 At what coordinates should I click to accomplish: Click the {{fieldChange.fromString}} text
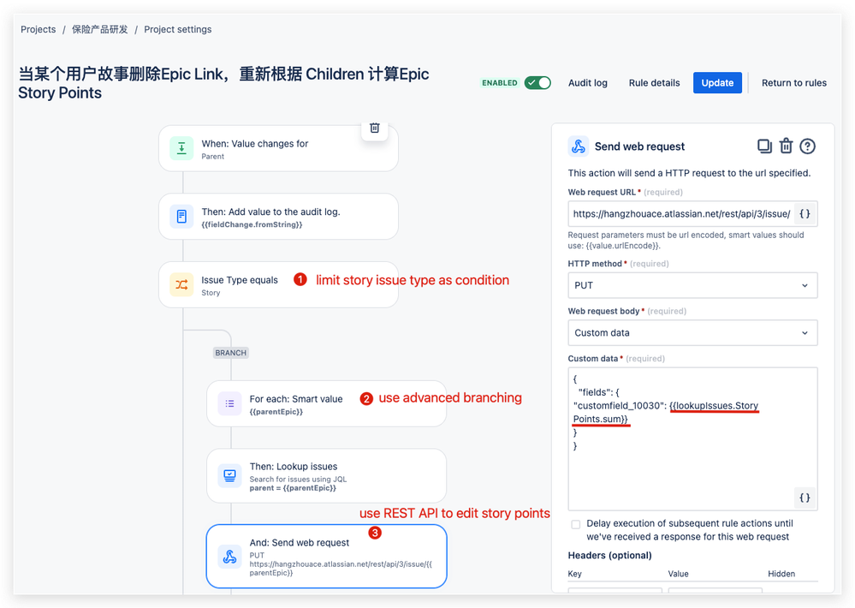(252, 225)
